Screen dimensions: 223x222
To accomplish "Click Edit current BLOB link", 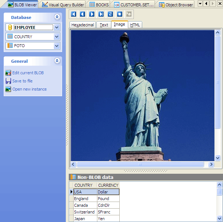I will [x=28, y=73].
